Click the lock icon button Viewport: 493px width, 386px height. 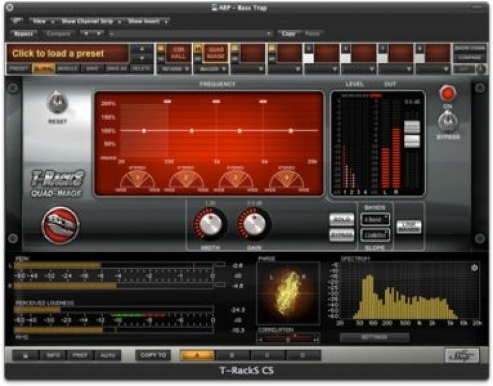pyautogui.click(x=26, y=356)
